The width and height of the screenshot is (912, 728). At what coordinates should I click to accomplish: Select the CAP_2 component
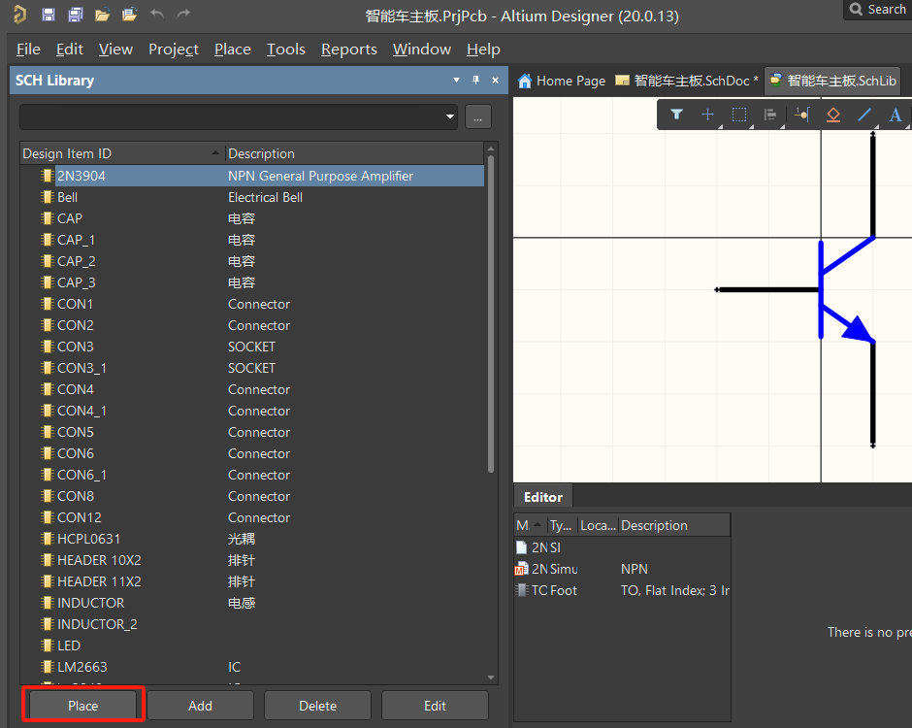click(252, 261)
